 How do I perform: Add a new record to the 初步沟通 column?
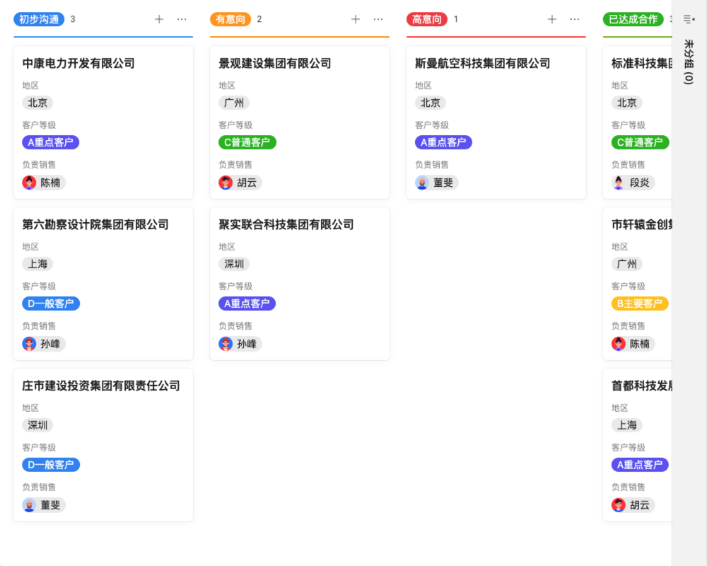click(x=159, y=19)
